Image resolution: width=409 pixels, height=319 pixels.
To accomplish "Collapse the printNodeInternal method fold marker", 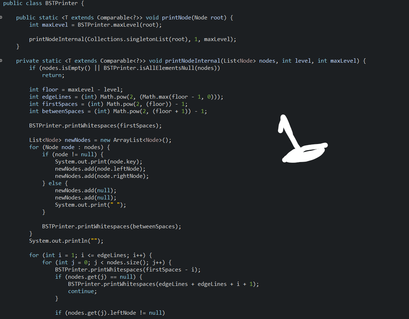I will coord(1,60).
